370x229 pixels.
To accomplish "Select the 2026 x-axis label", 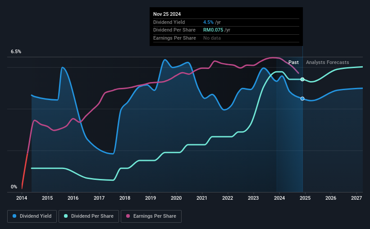I will point(331,198).
